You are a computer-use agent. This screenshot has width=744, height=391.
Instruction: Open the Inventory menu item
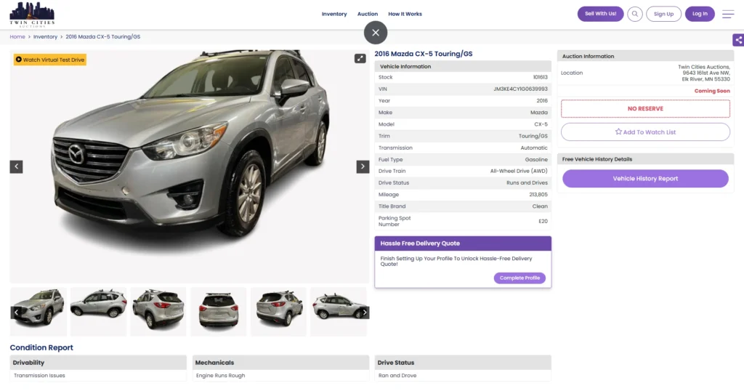click(334, 14)
